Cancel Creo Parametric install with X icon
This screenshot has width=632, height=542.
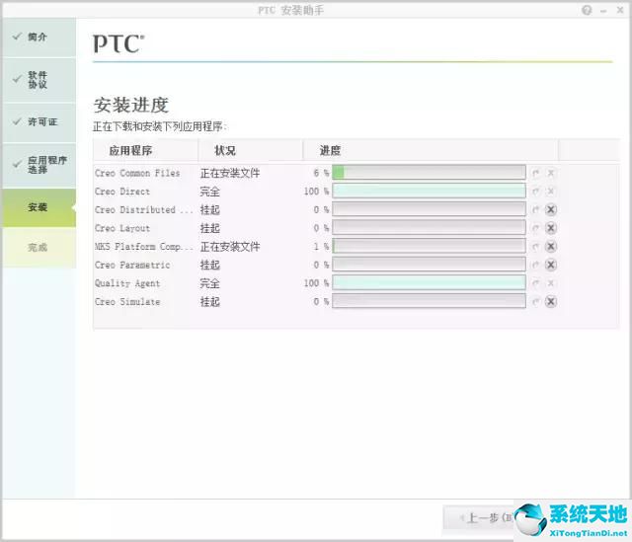coord(551,265)
